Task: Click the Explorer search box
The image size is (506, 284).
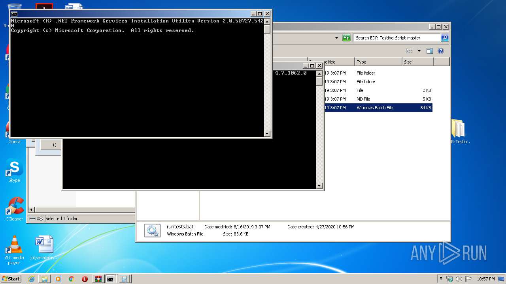Action: coord(396,38)
